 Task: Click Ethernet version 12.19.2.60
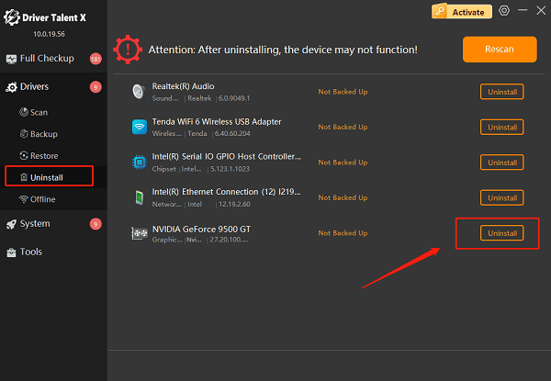coord(234,204)
